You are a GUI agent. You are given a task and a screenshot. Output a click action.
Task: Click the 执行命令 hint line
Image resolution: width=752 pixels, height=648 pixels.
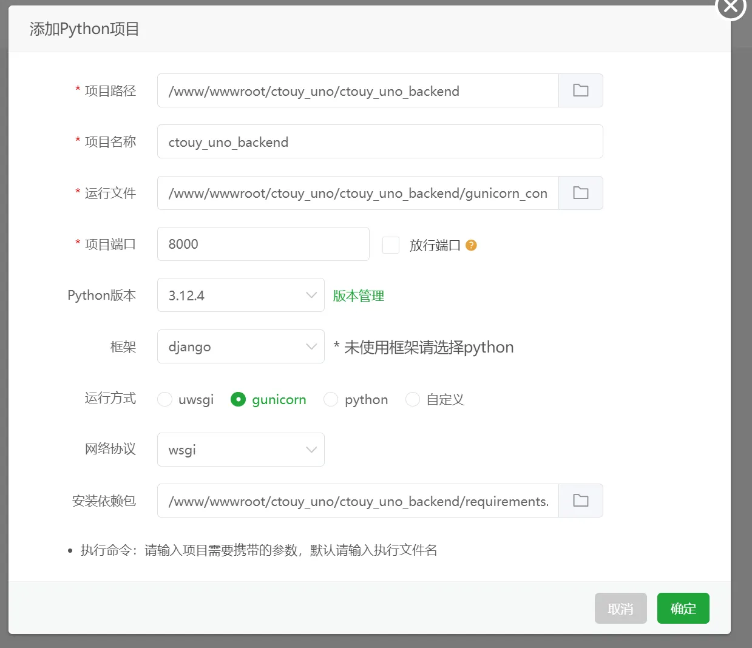pyautogui.click(x=259, y=550)
